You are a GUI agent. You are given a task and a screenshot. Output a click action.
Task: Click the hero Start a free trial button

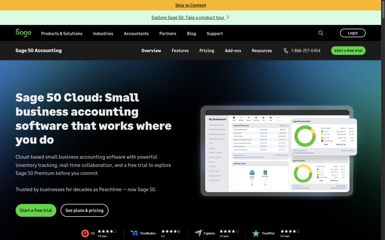coord(36,210)
